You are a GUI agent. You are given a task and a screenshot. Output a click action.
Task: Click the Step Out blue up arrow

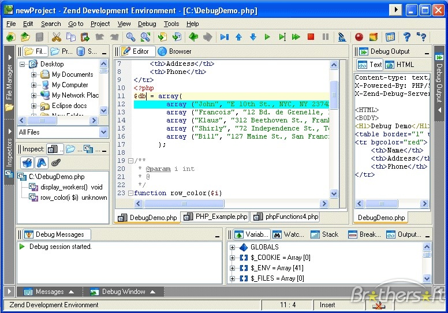pos(239,37)
